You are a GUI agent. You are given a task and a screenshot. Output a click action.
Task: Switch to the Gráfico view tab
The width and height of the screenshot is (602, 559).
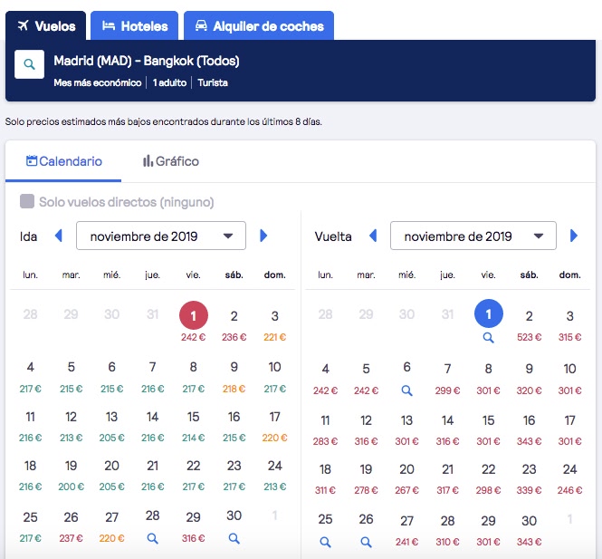click(x=170, y=161)
